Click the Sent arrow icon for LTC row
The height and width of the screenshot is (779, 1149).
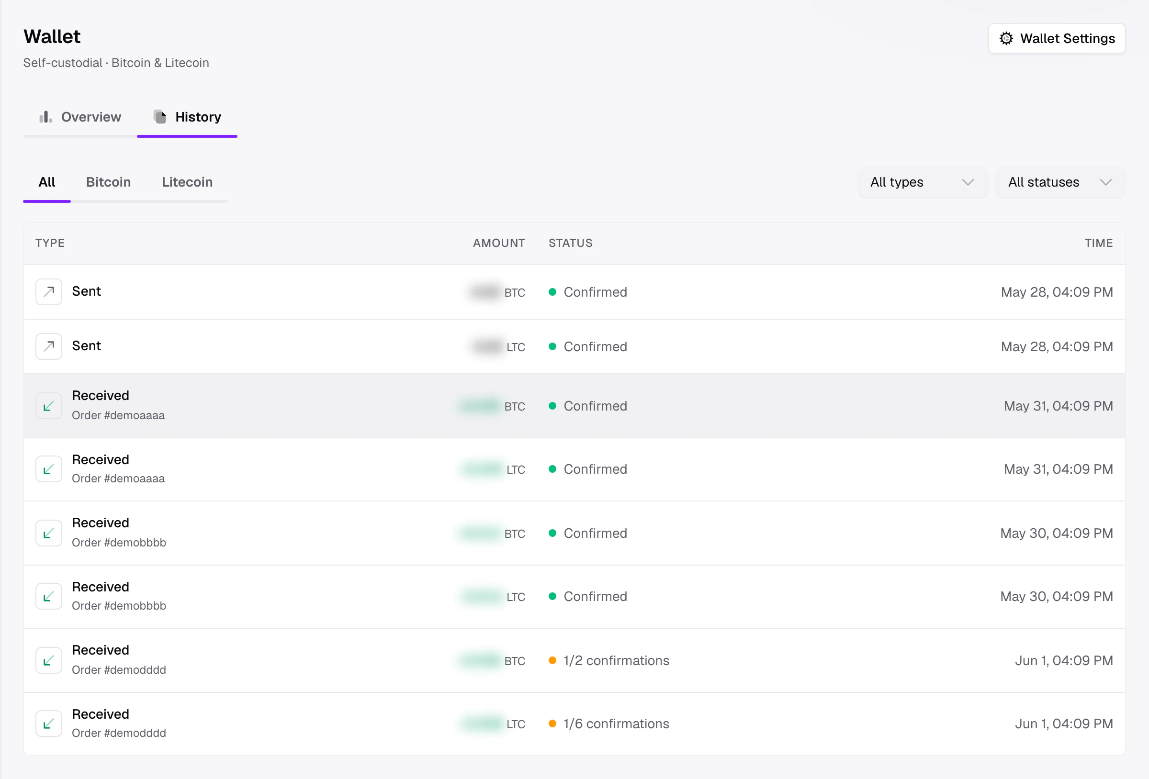(48, 346)
